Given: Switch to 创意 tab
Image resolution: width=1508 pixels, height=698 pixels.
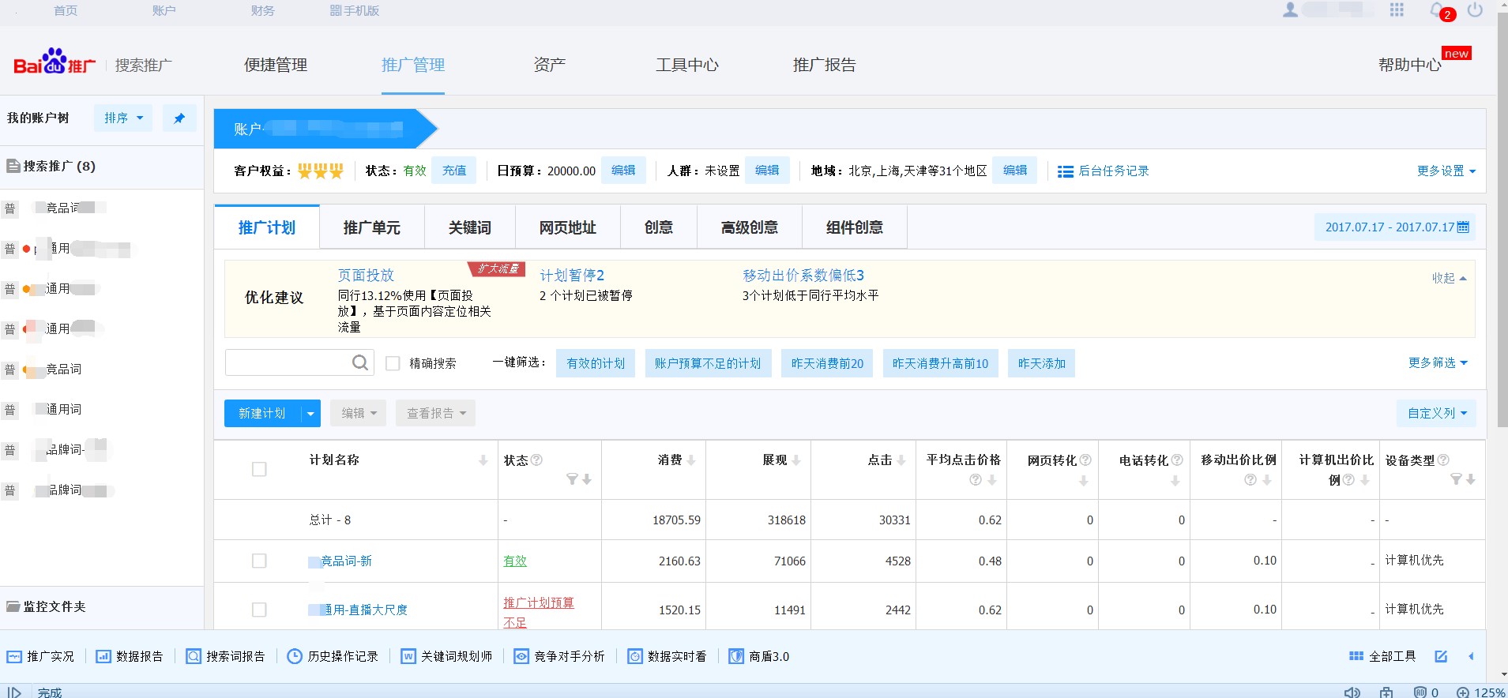Looking at the screenshot, I should (x=658, y=227).
